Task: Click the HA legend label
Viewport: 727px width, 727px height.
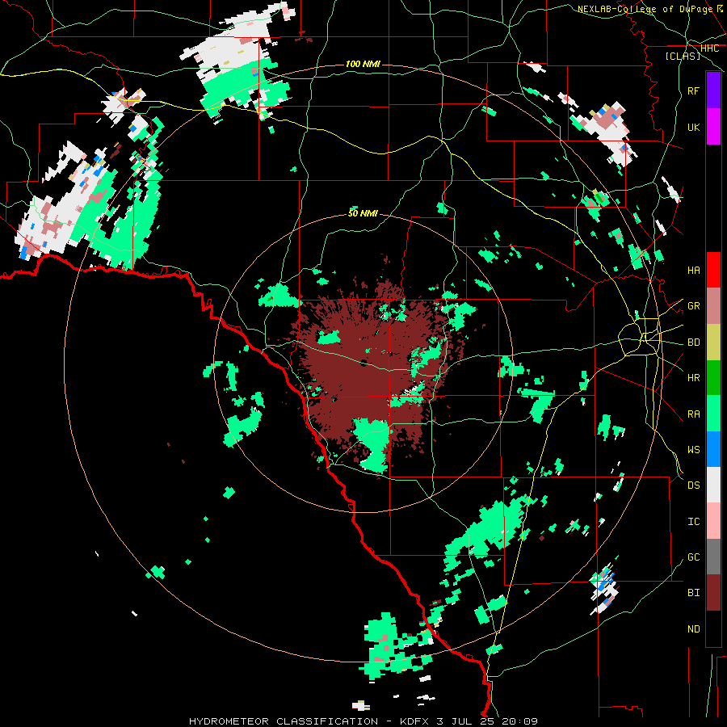Action: click(694, 270)
